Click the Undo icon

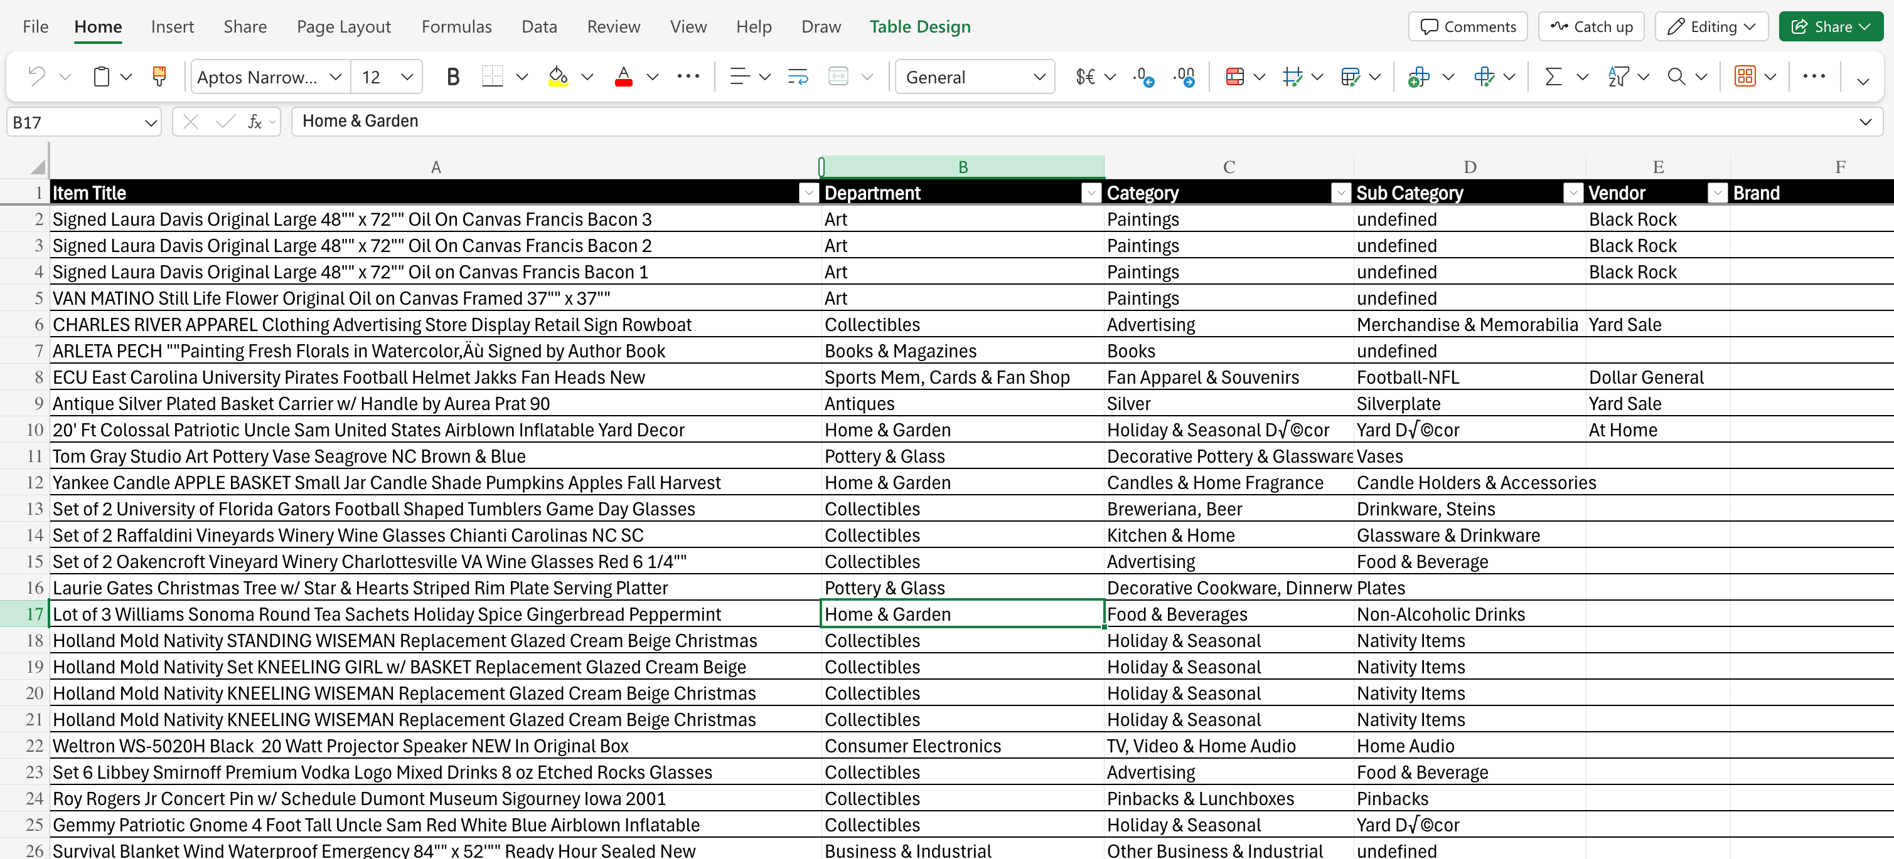click(36, 76)
